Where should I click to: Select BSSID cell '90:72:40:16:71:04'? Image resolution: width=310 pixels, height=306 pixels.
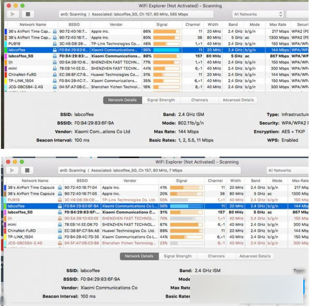click(81, 187)
